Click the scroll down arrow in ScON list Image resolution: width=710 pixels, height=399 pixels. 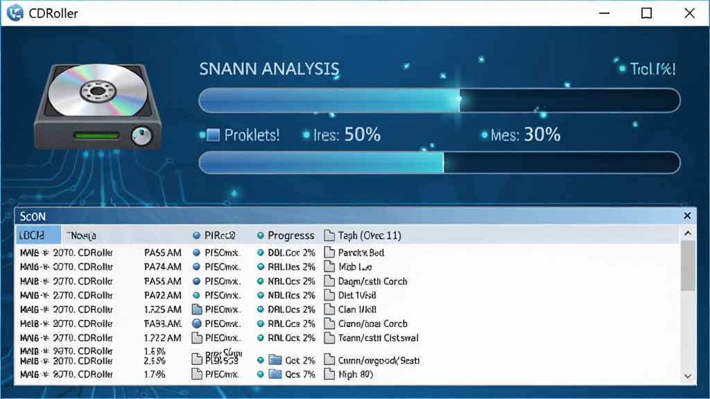(x=688, y=376)
